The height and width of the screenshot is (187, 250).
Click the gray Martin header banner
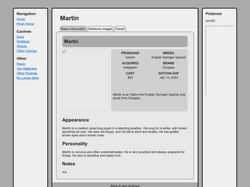point(125,42)
